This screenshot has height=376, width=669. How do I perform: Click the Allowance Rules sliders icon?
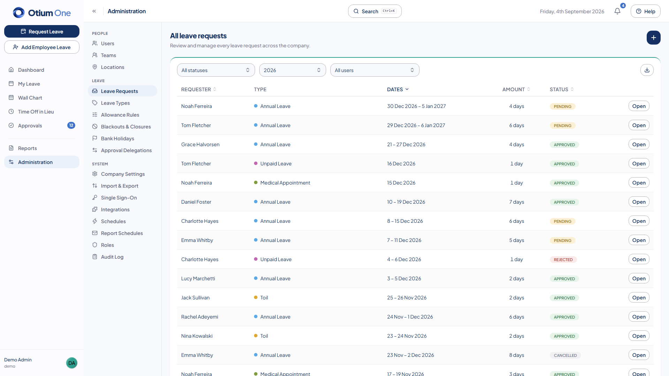click(95, 115)
